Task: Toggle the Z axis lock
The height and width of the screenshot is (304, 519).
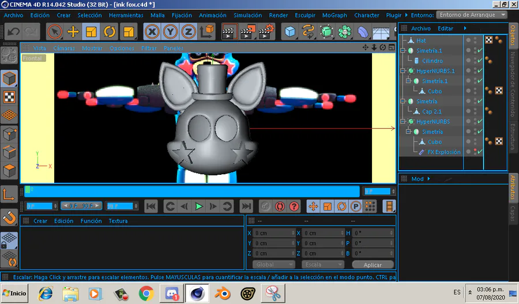Action: (189, 32)
